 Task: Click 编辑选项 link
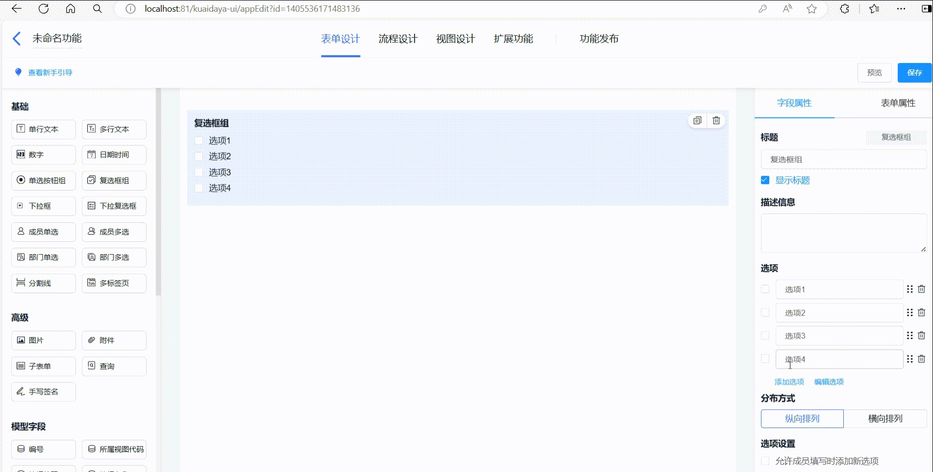829,382
